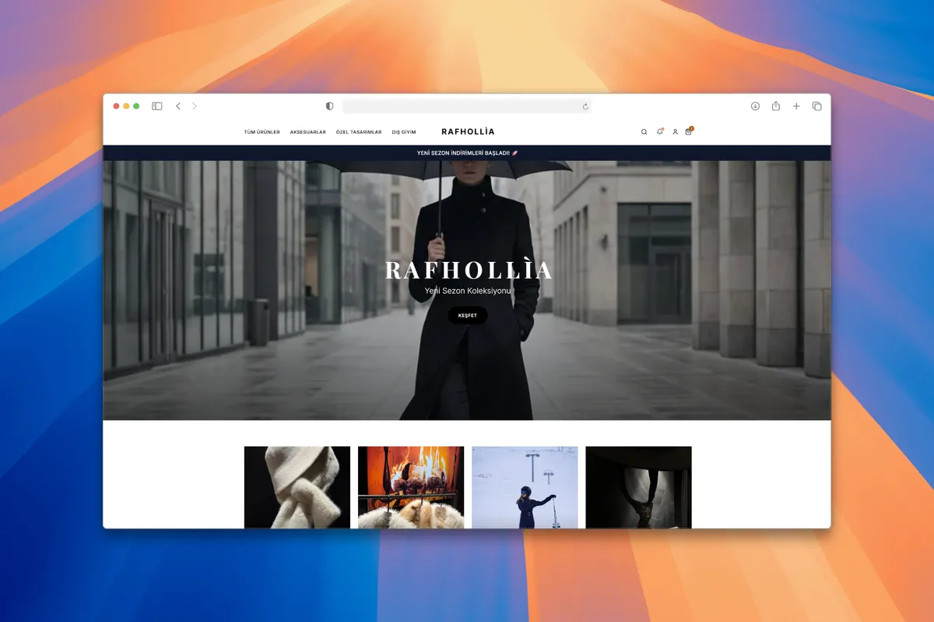Select ÖZEL TASARIMLAR in navigation

(x=359, y=132)
